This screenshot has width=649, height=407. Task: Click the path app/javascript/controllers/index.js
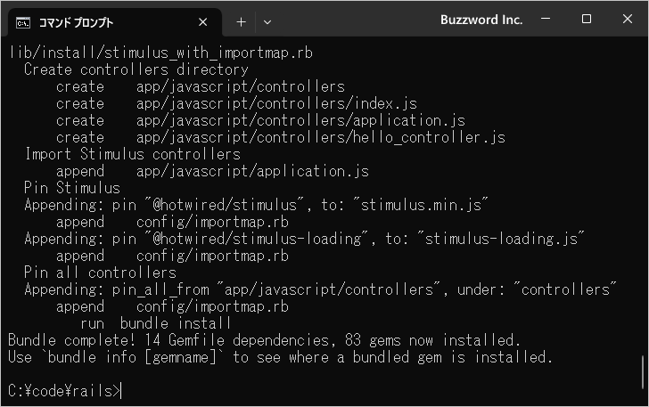click(x=276, y=103)
